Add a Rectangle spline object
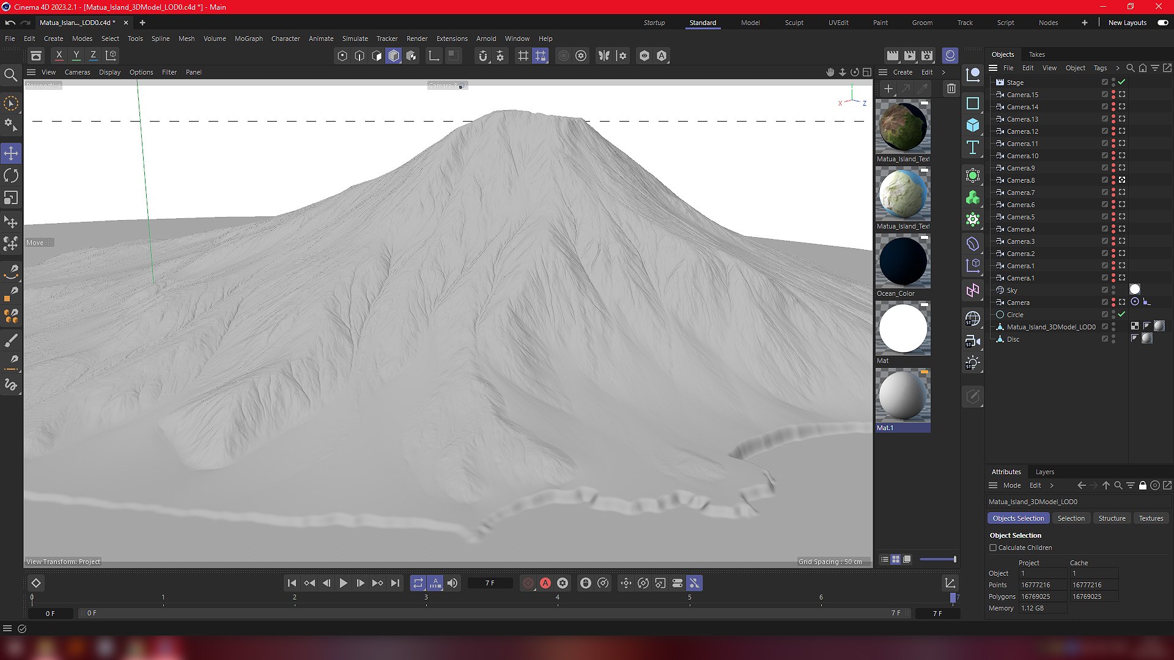This screenshot has width=1174, height=660. (973, 103)
